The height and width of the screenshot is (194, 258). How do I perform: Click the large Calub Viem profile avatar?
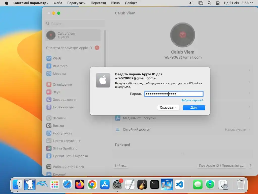pos(182,35)
